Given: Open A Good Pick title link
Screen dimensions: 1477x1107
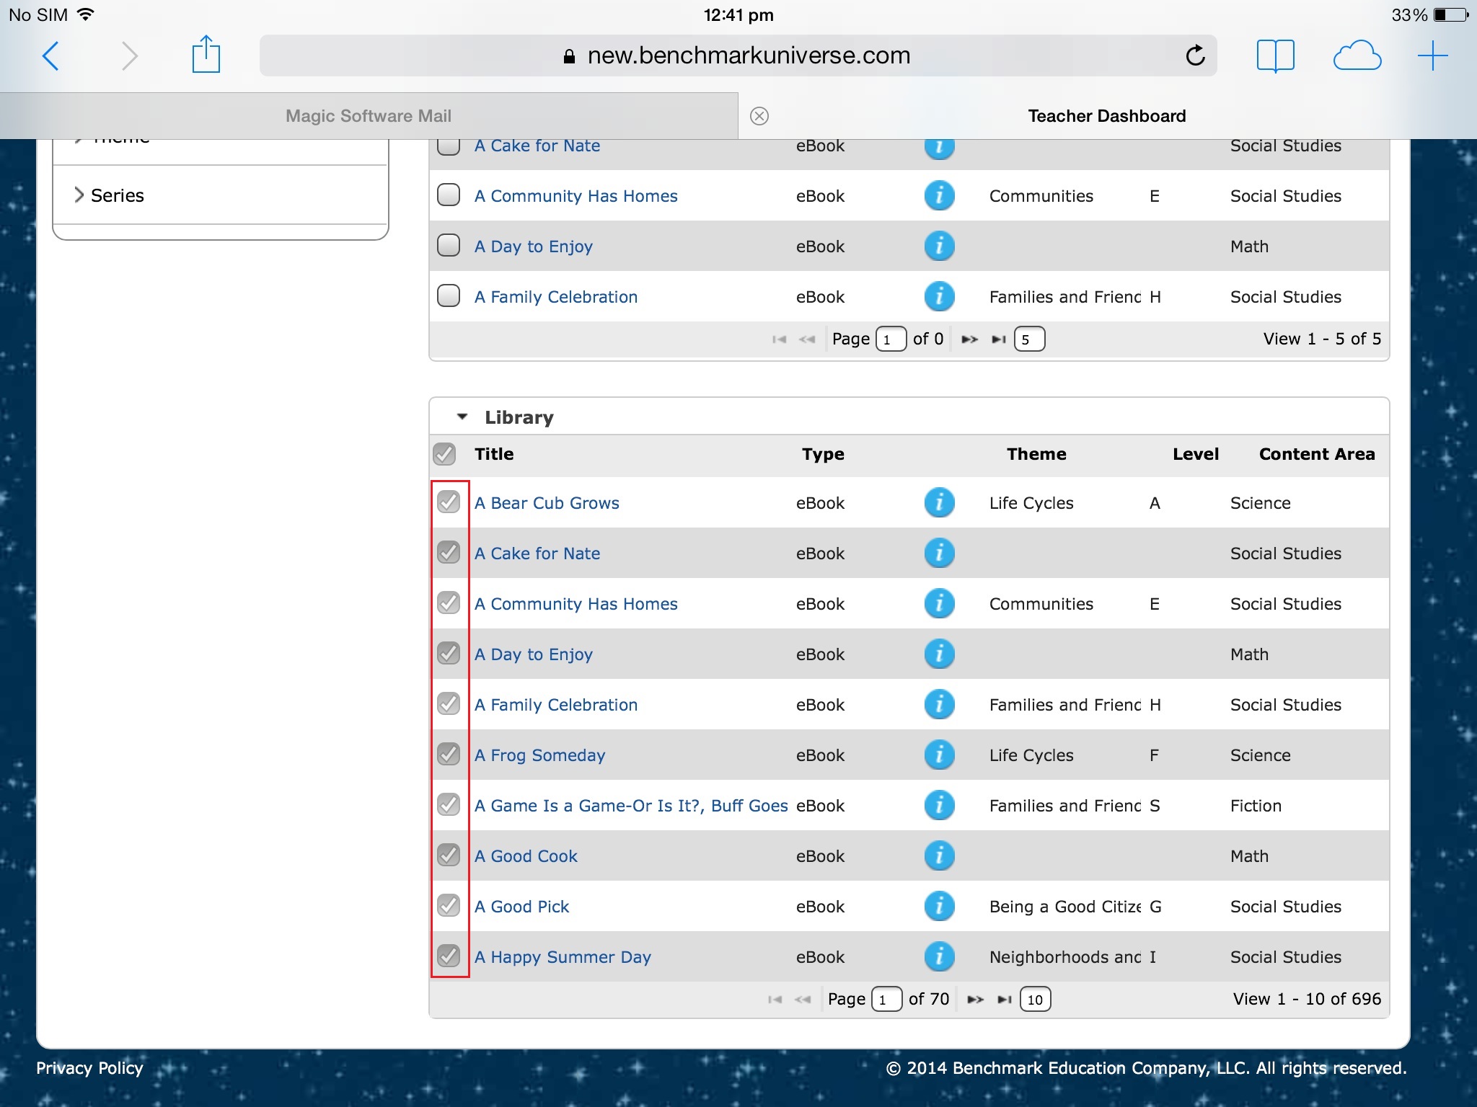Looking at the screenshot, I should click(x=521, y=907).
